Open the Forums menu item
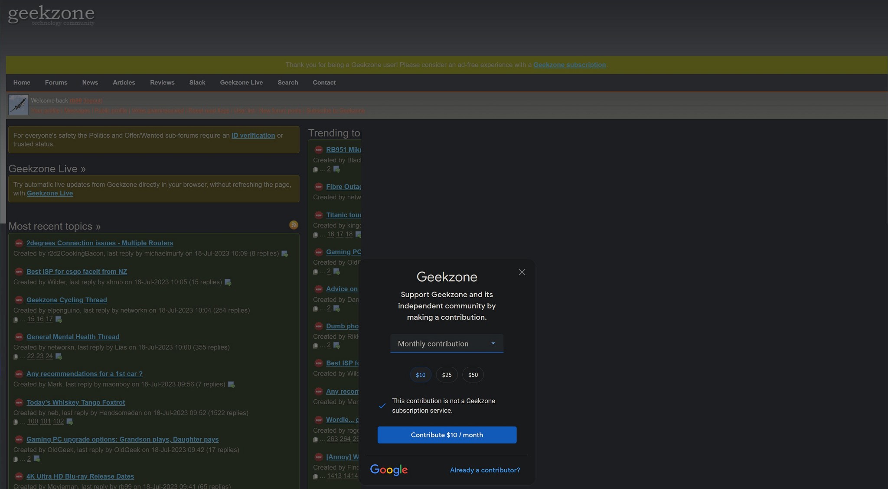This screenshot has height=489, width=888. click(56, 82)
